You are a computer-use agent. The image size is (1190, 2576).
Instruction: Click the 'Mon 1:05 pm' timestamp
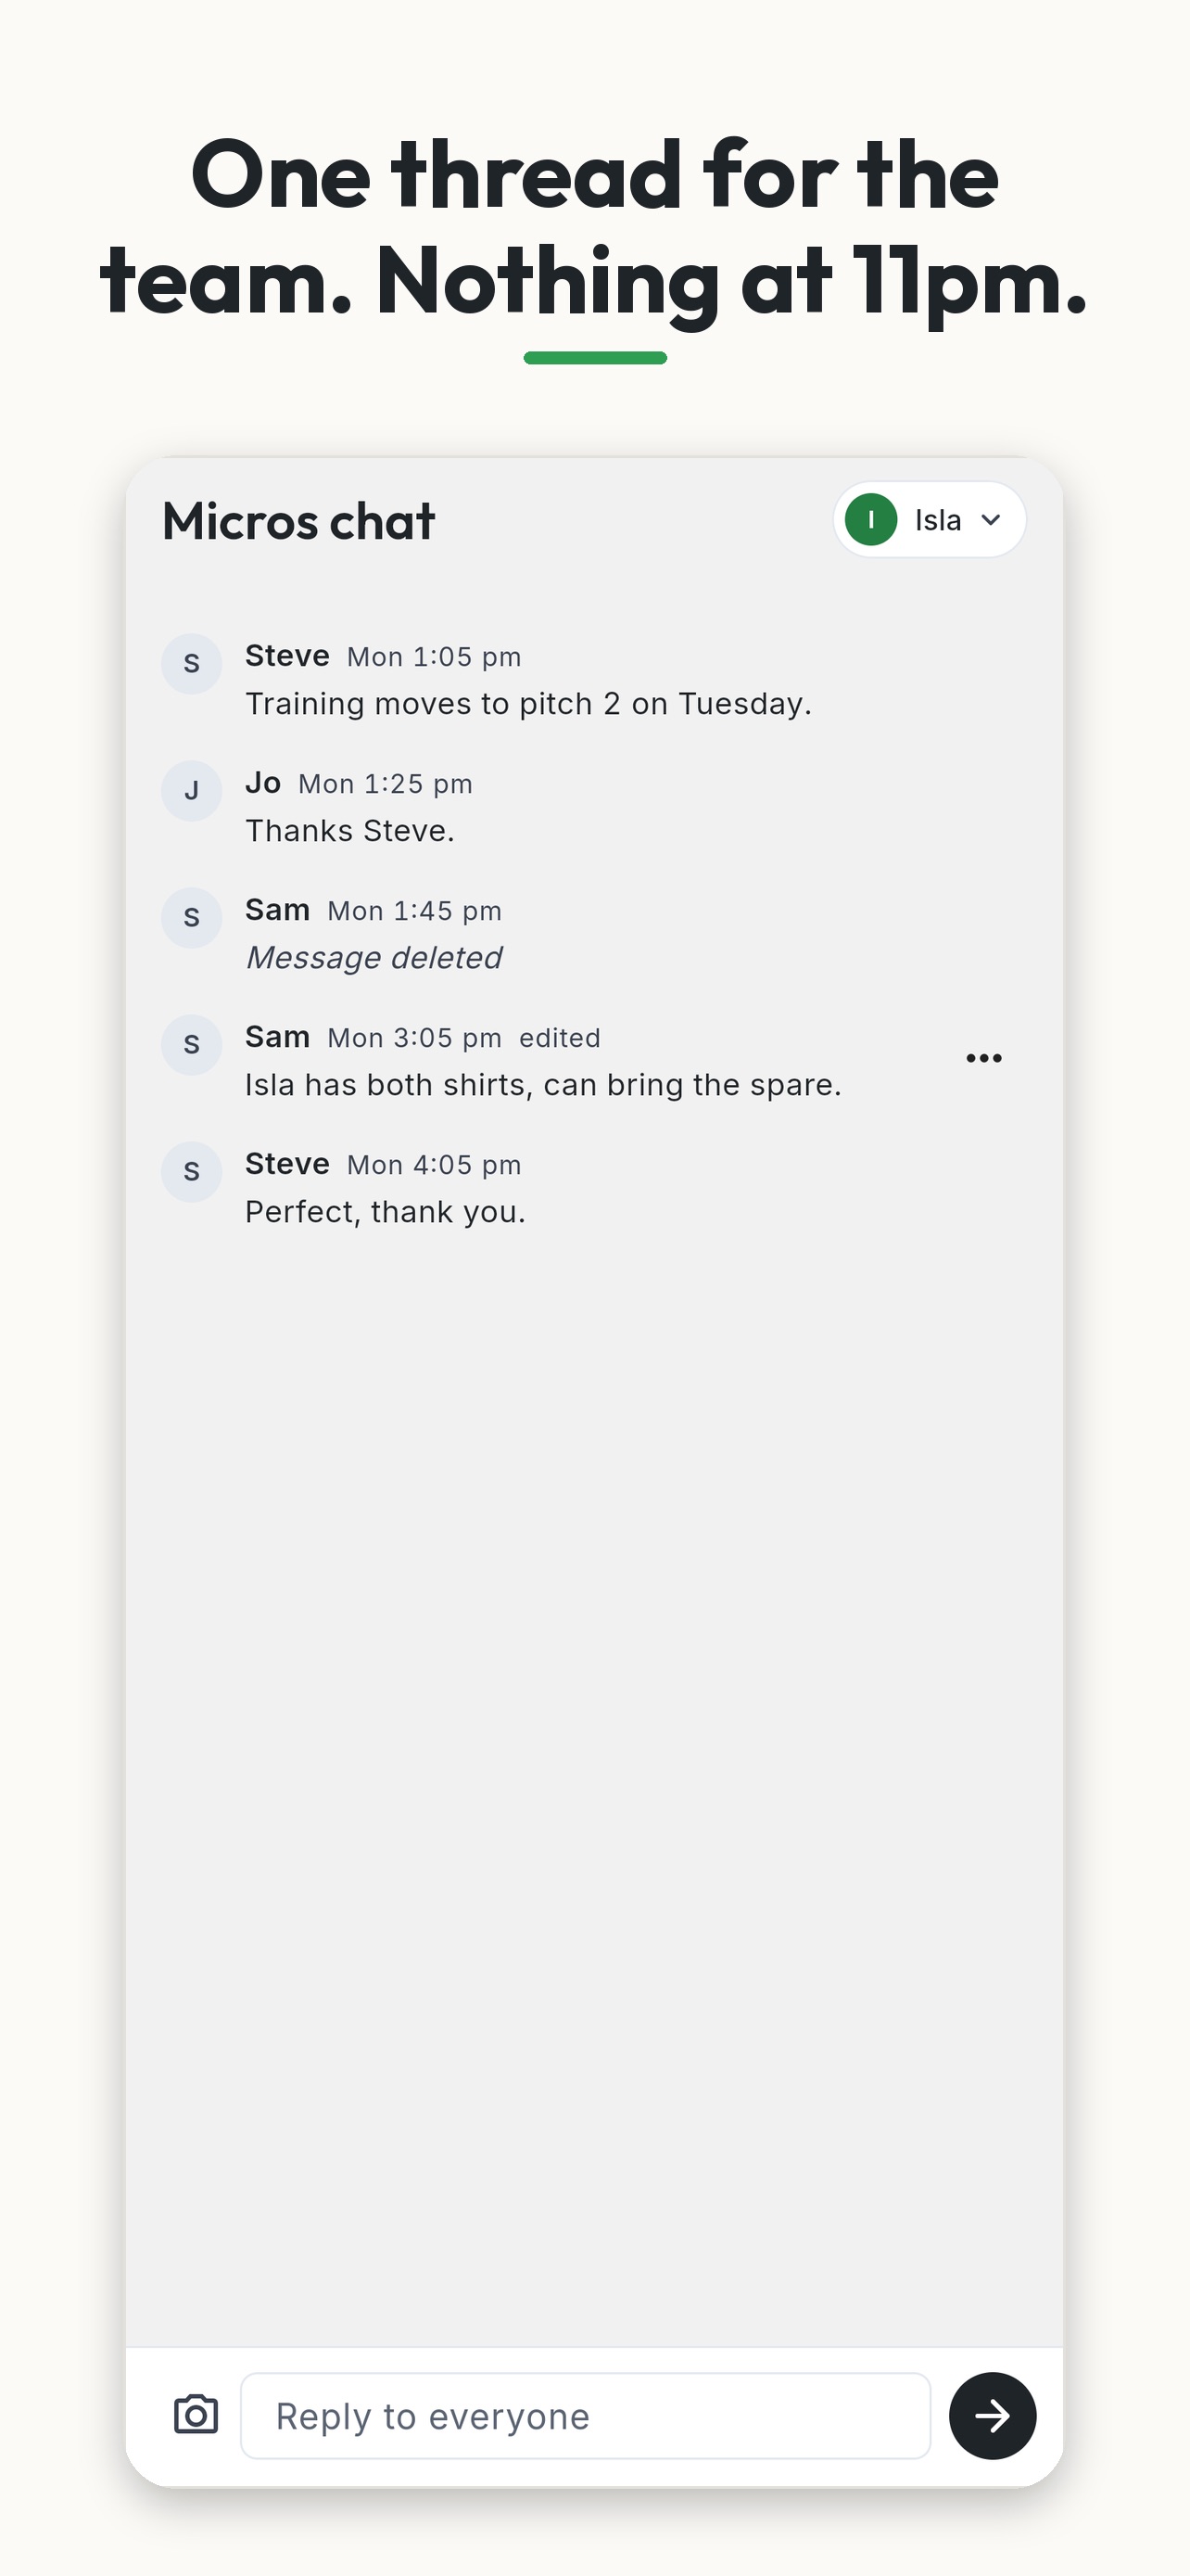434,657
